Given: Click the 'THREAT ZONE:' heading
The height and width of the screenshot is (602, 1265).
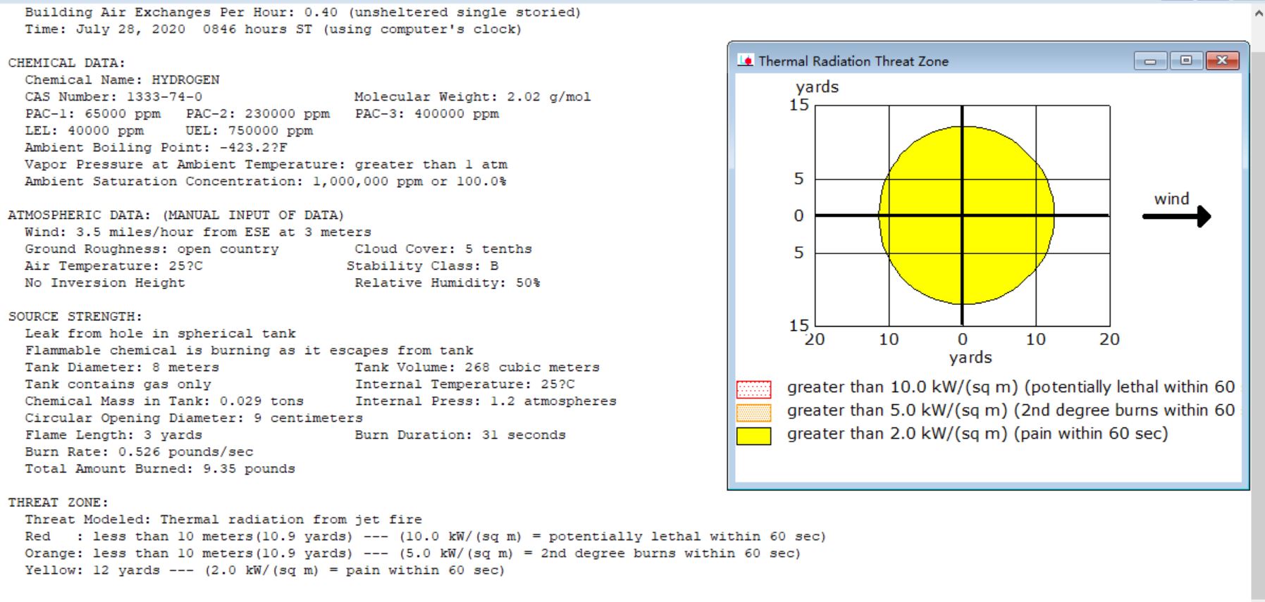Looking at the screenshot, I should (x=58, y=502).
